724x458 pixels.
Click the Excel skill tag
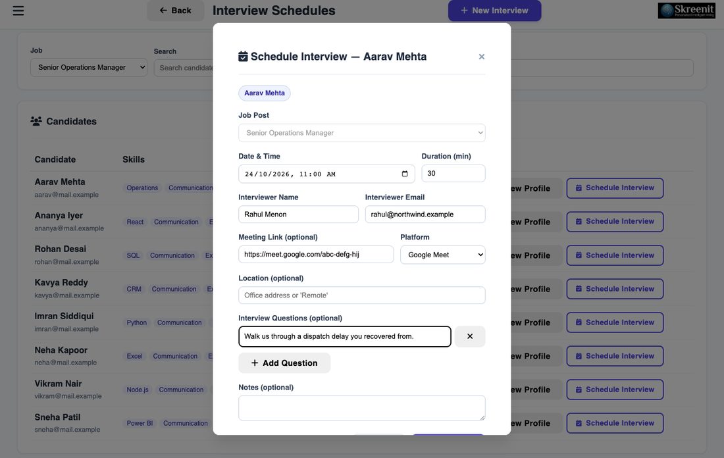point(134,357)
